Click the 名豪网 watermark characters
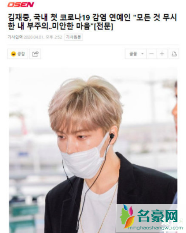The height and width of the screenshot is (233, 186). (x=158, y=216)
